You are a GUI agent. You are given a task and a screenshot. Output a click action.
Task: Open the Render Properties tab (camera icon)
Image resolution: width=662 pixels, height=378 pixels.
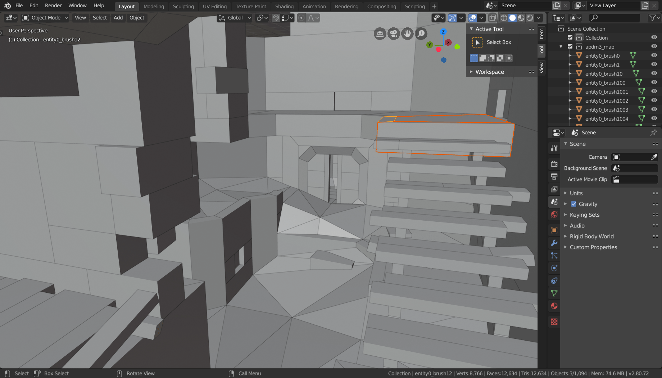pos(554,164)
